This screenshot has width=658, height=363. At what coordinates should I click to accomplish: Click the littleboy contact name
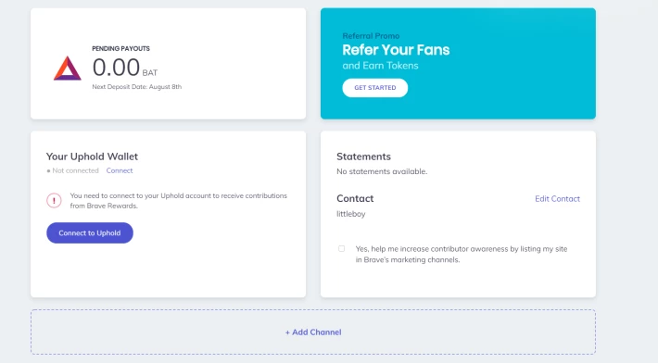click(x=351, y=214)
